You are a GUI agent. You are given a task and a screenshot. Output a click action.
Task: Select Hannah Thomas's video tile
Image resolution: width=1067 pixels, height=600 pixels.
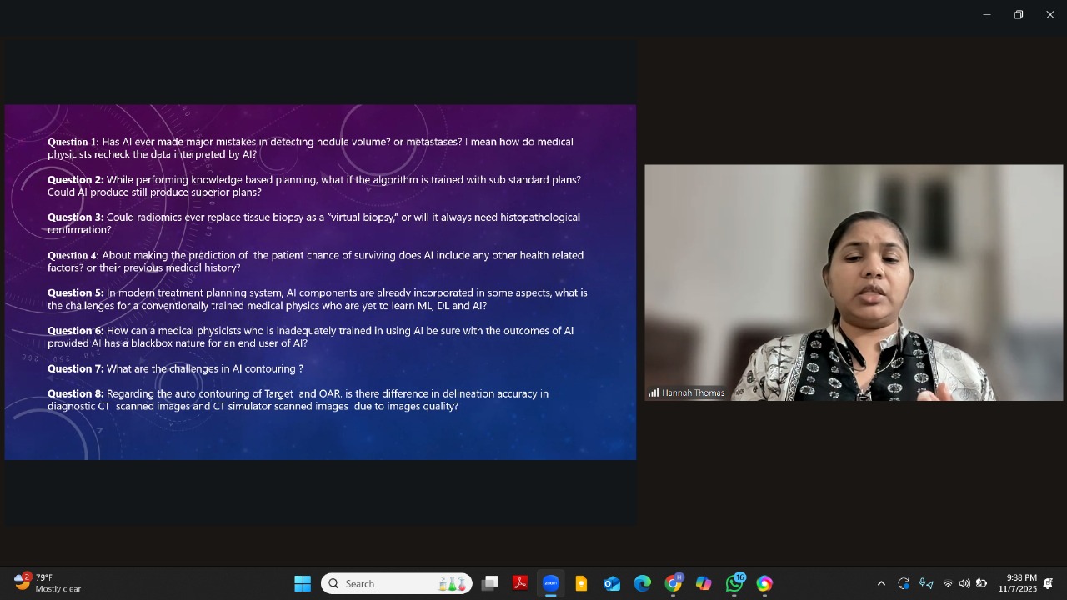coord(854,282)
